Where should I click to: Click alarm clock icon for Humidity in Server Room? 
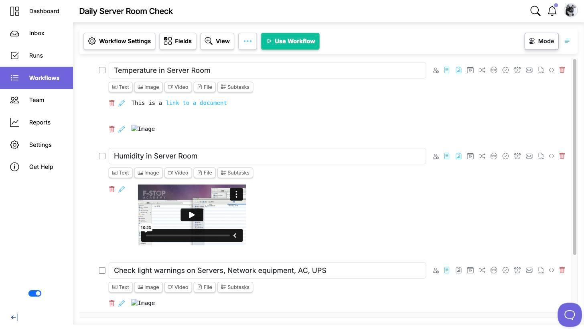[x=517, y=156]
